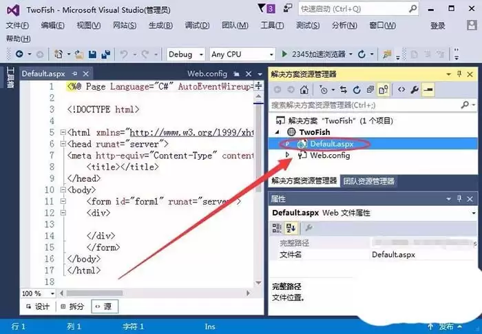Switch properties to Alphabetical sort
This screenshot has height=334, width=482.
tap(291, 228)
